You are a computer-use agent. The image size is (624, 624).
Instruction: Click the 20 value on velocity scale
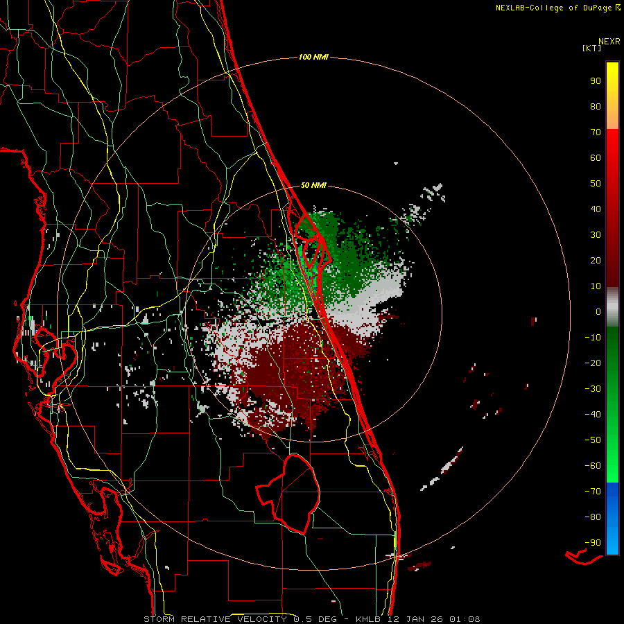point(596,260)
